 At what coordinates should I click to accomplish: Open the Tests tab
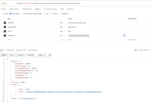click(x=62, y=9)
